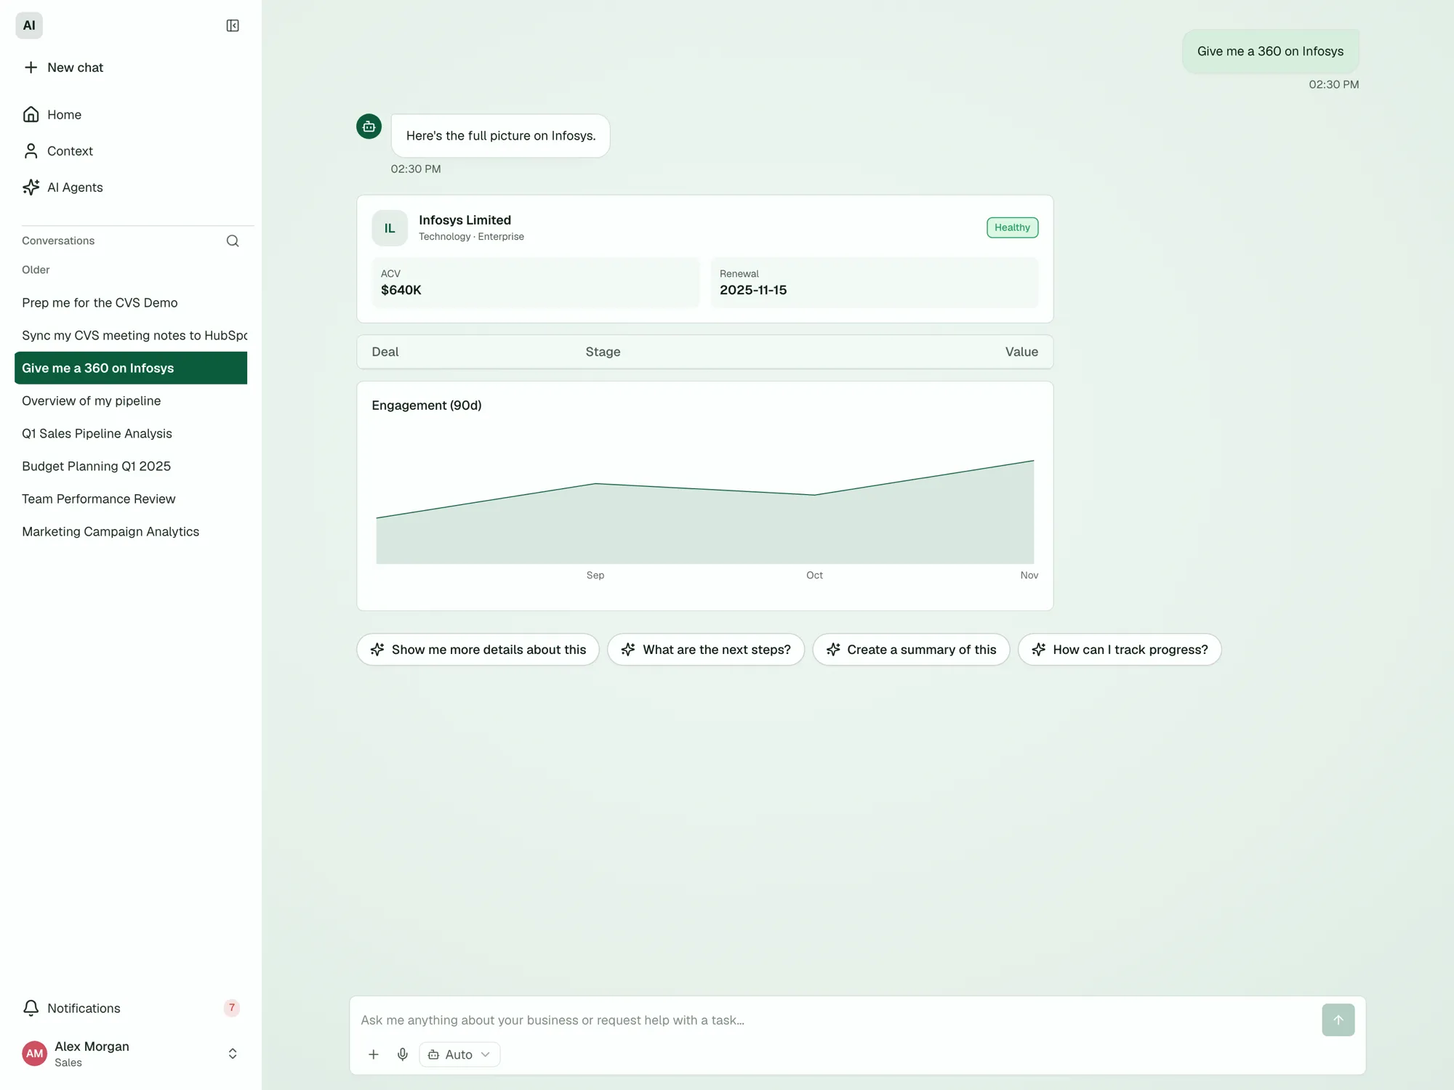Open 'Prep me for the CVS Demo' conversation
1454x1090 pixels.
tap(131, 303)
